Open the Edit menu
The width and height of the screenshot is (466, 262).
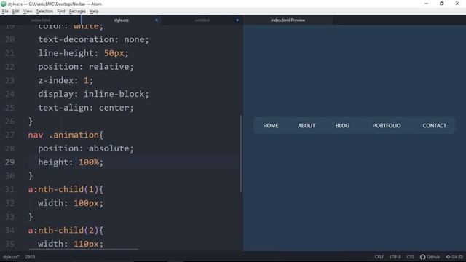pos(15,12)
